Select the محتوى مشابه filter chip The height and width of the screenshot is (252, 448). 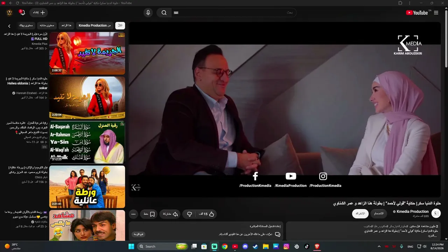(x=47, y=25)
